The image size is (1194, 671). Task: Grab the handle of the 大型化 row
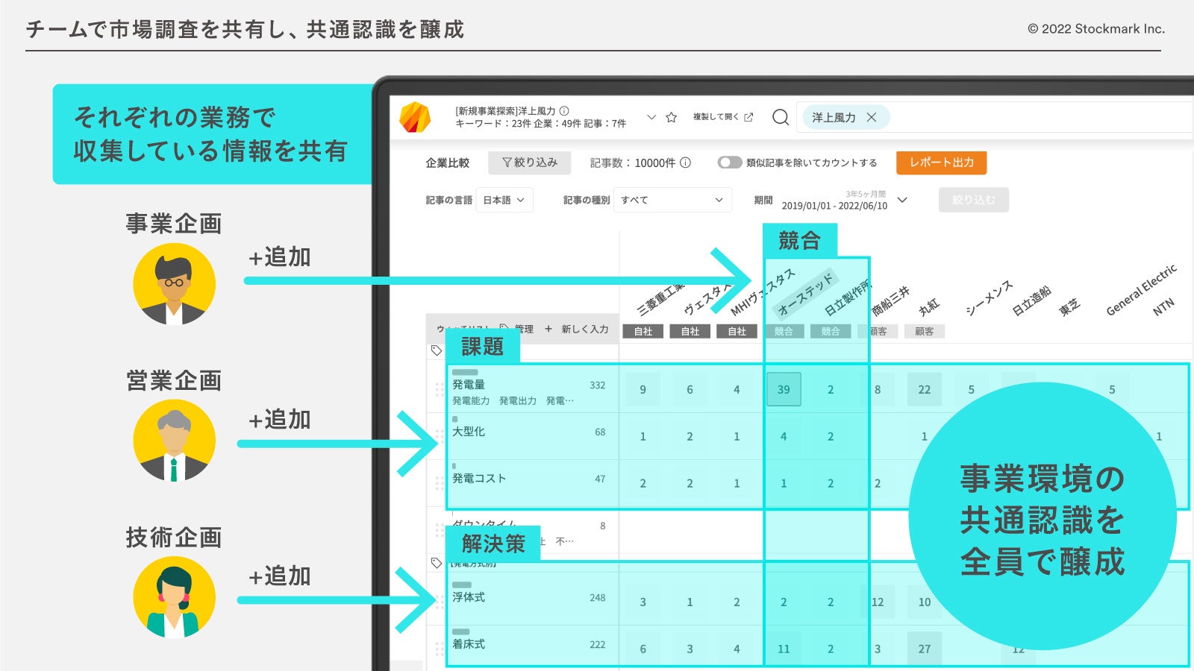(x=439, y=436)
